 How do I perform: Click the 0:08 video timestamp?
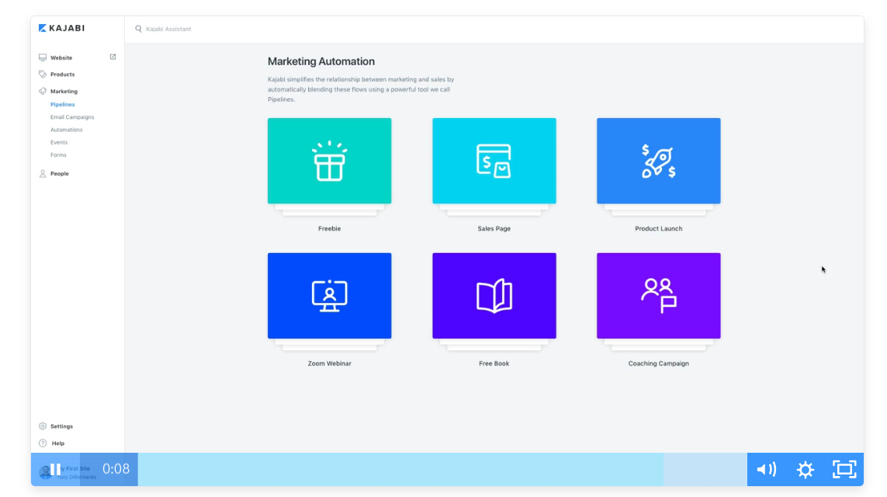pos(116,469)
